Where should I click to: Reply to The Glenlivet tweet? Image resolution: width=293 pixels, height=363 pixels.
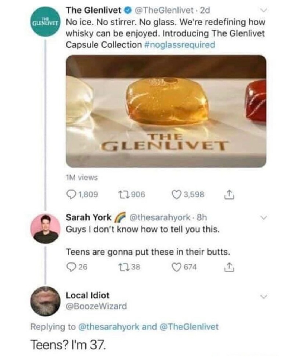(x=71, y=195)
